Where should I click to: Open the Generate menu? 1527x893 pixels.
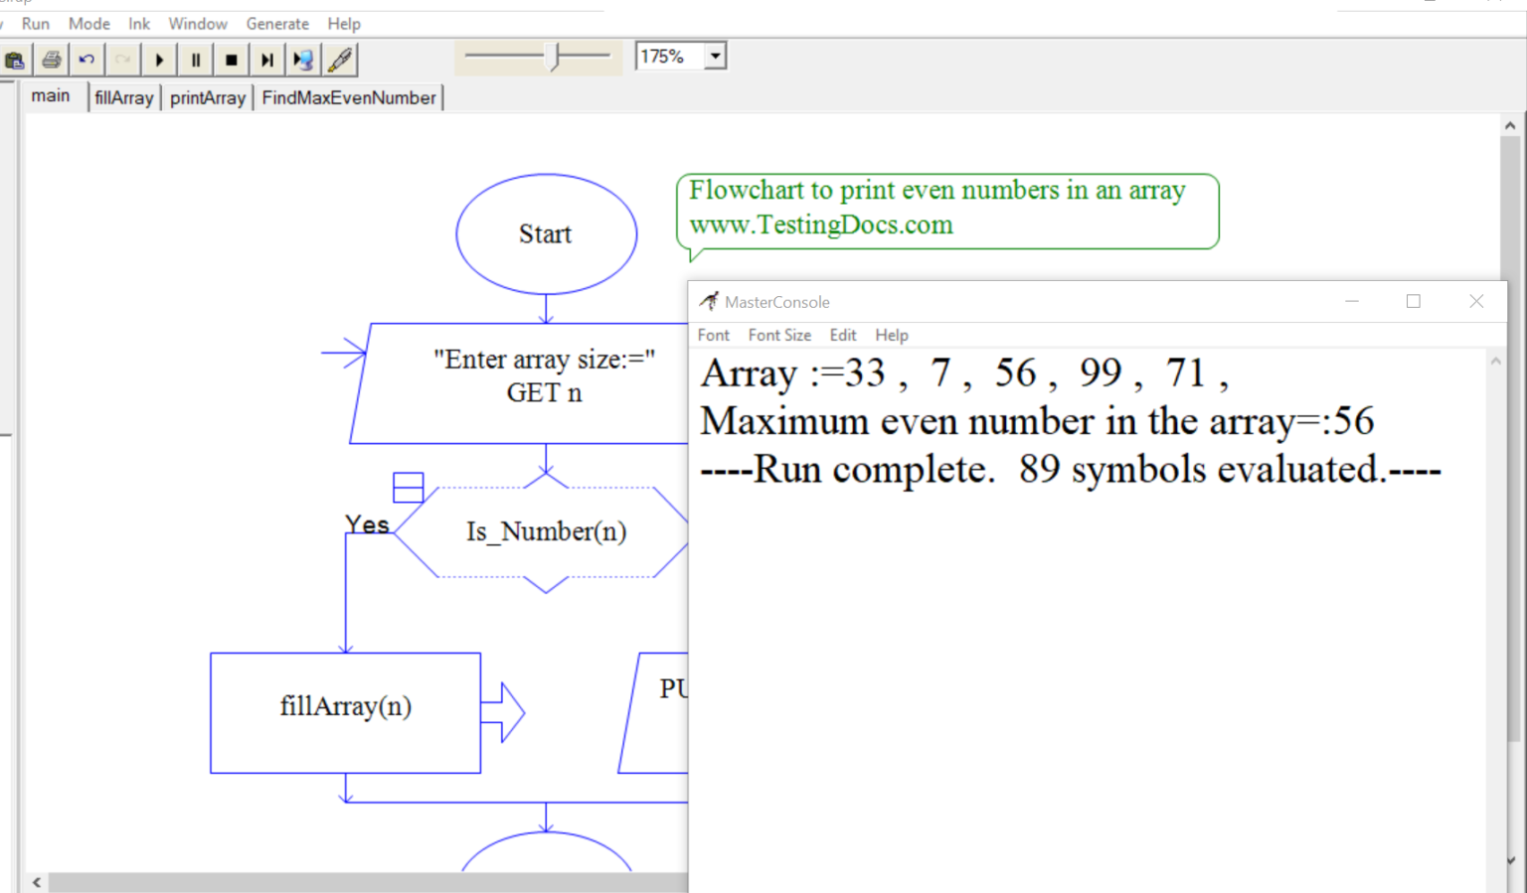(x=277, y=24)
